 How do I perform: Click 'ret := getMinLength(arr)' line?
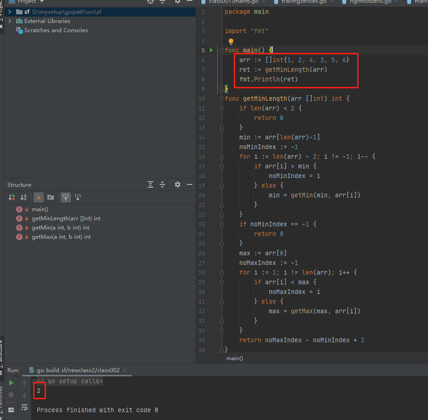283,69
